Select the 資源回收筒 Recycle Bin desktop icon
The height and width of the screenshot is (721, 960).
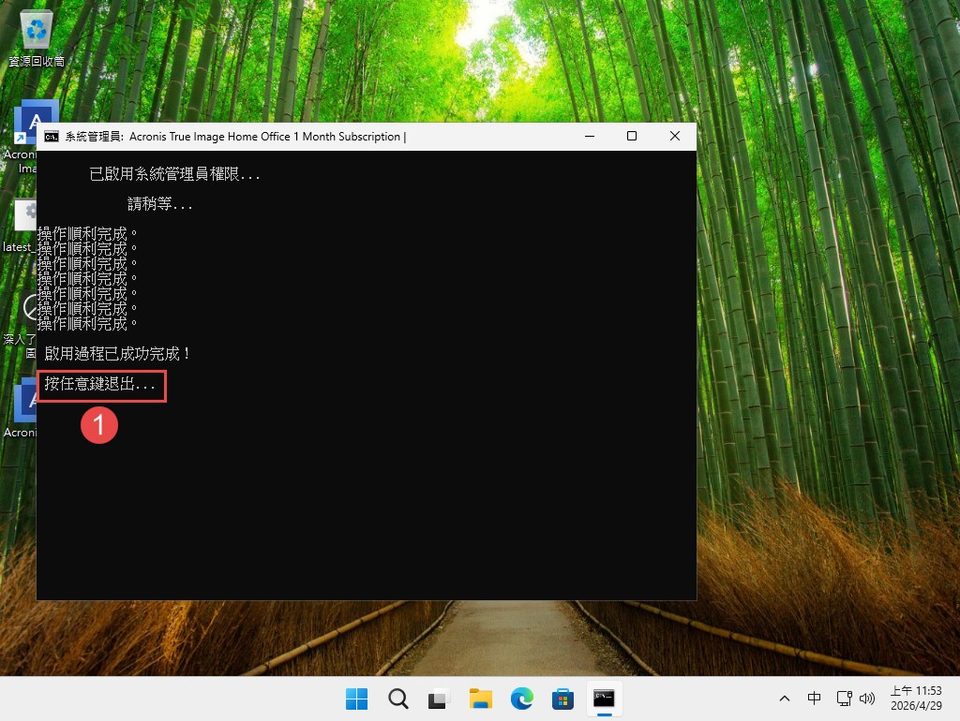tap(36, 37)
